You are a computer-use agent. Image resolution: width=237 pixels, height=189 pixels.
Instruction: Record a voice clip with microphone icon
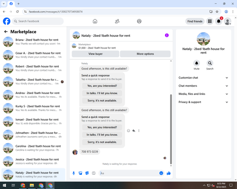coord(73,173)
